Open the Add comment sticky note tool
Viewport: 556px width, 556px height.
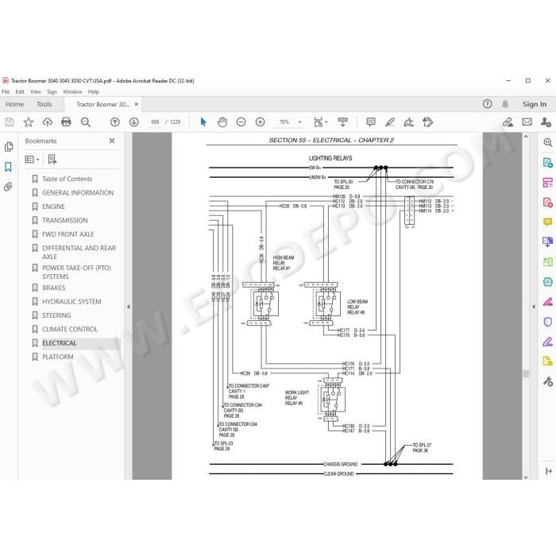[x=371, y=122]
